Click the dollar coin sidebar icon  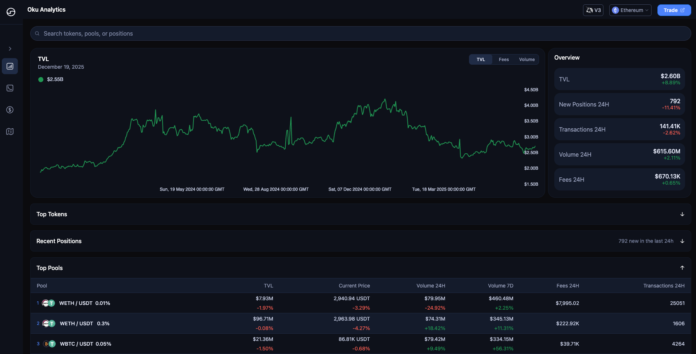10,110
